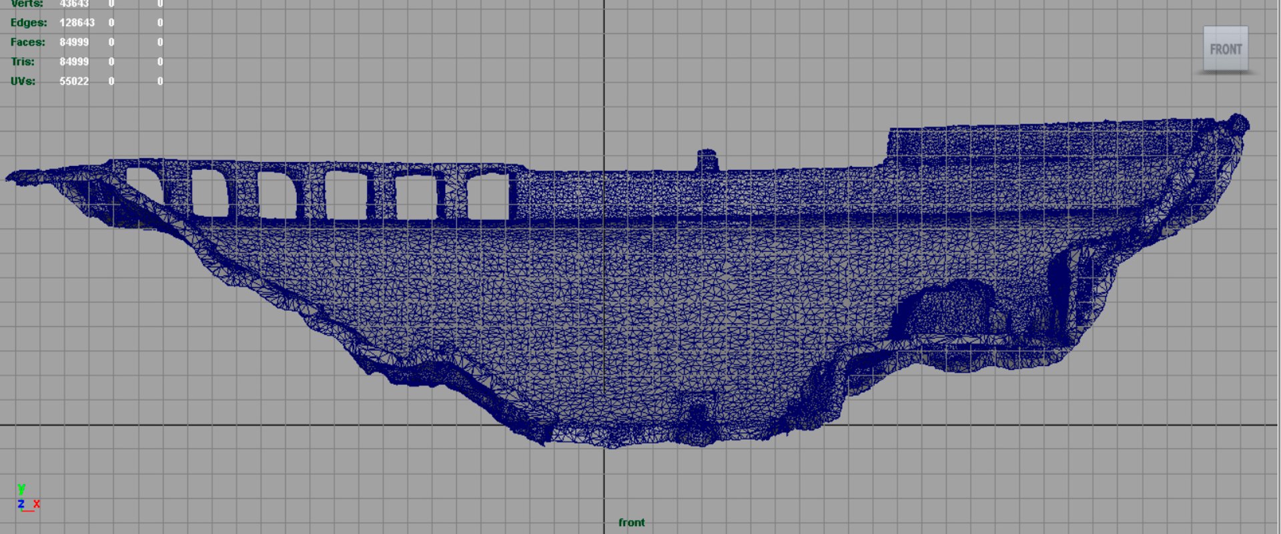Click the green Y axis on the orientation gizmo
This screenshot has height=534, width=1281.
click(x=21, y=489)
